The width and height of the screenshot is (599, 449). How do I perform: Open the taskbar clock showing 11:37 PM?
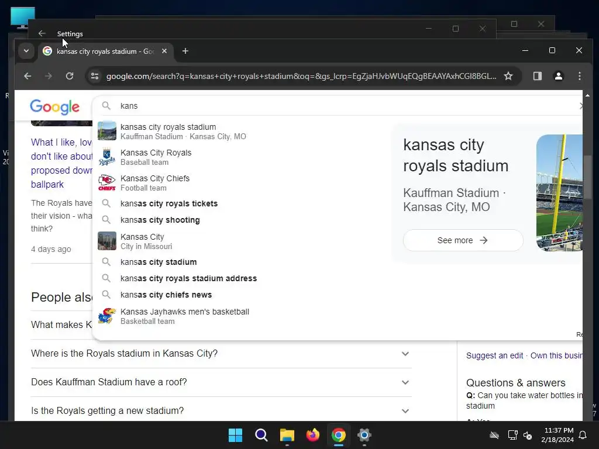557,435
